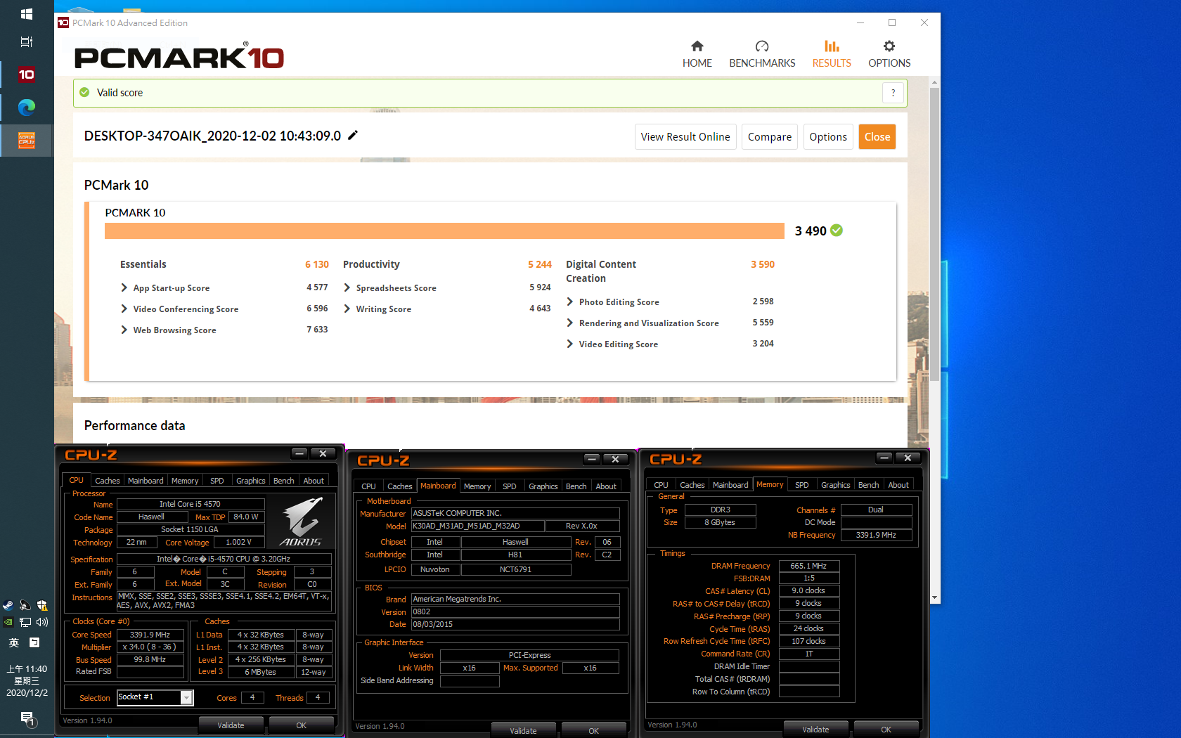The width and height of the screenshot is (1181, 738).
Task: Click Validate in the middle CPU-Z window
Action: [x=523, y=731]
